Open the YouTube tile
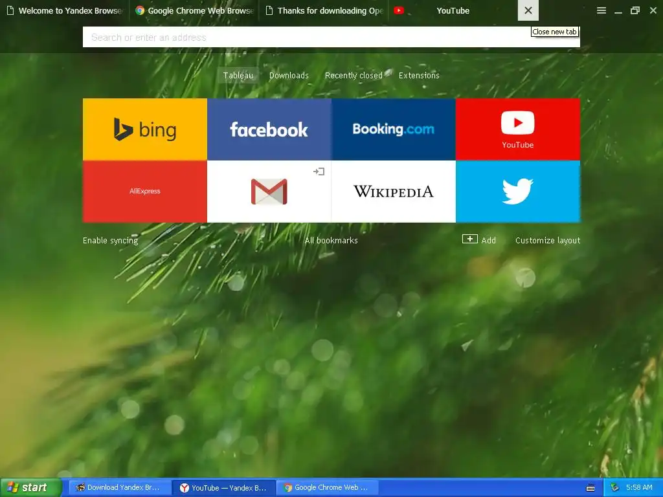 (518, 129)
